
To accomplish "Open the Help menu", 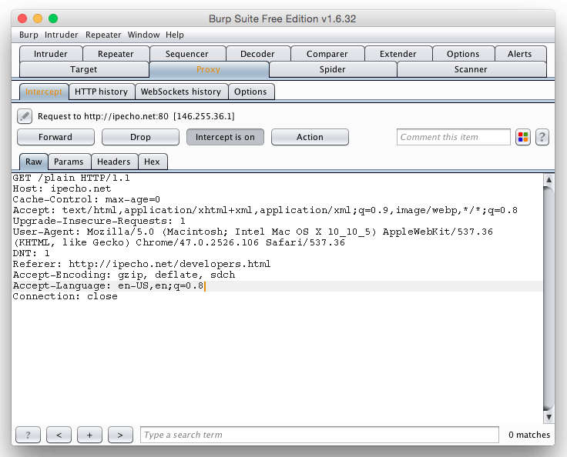I will coord(175,35).
